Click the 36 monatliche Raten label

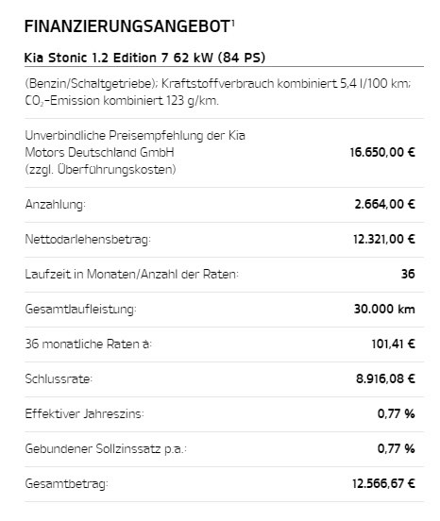(89, 344)
